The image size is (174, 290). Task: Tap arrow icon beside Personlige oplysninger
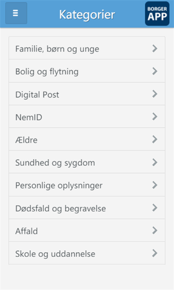point(155,185)
